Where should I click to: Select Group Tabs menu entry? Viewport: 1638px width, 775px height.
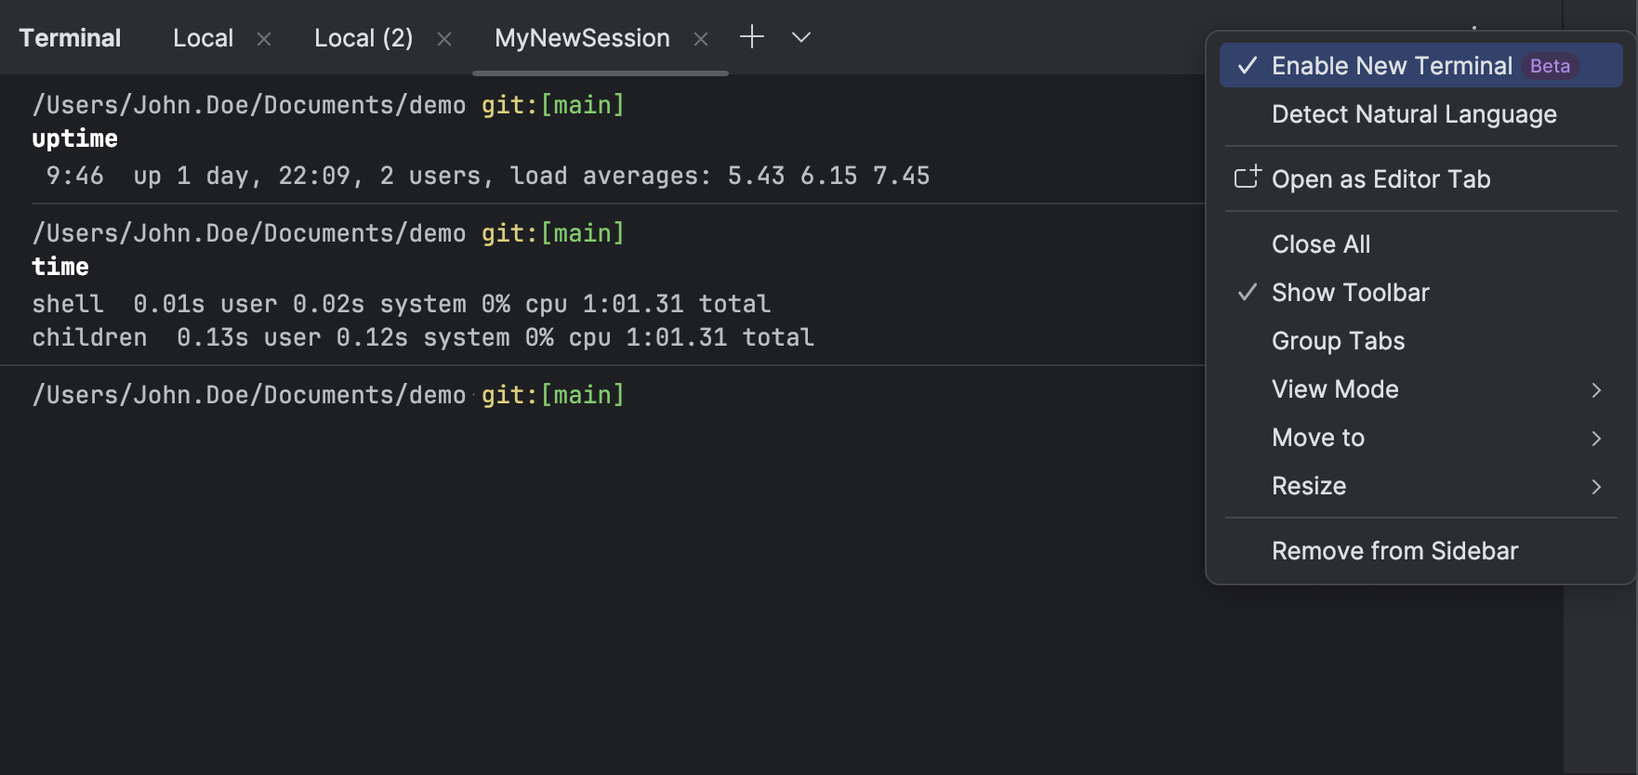tap(1338, 341)
